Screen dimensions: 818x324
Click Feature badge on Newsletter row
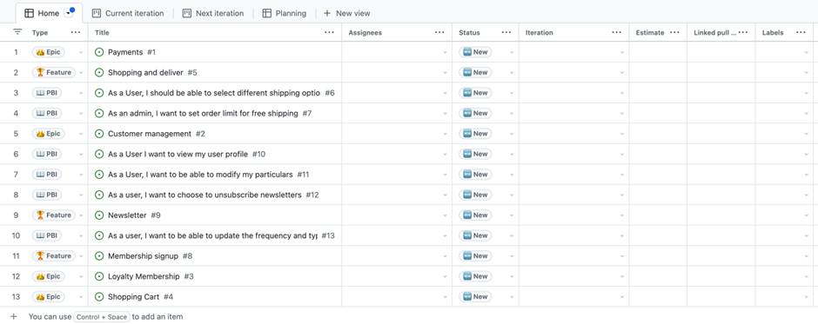pos(54,215)
